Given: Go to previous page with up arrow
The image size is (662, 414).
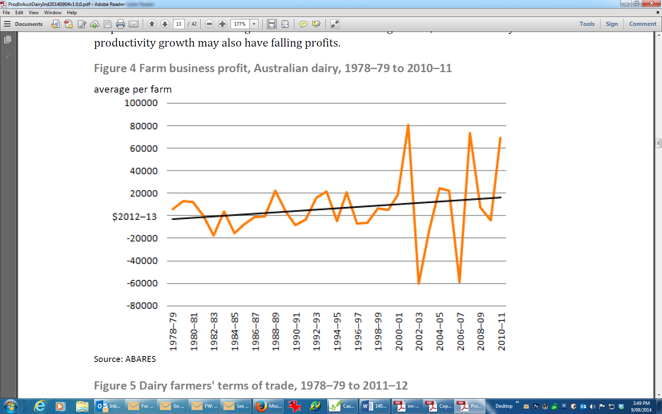Looking at the screenshot, I should 152,24.
